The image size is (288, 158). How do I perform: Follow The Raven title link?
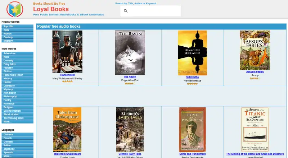[x=130, y=77]
